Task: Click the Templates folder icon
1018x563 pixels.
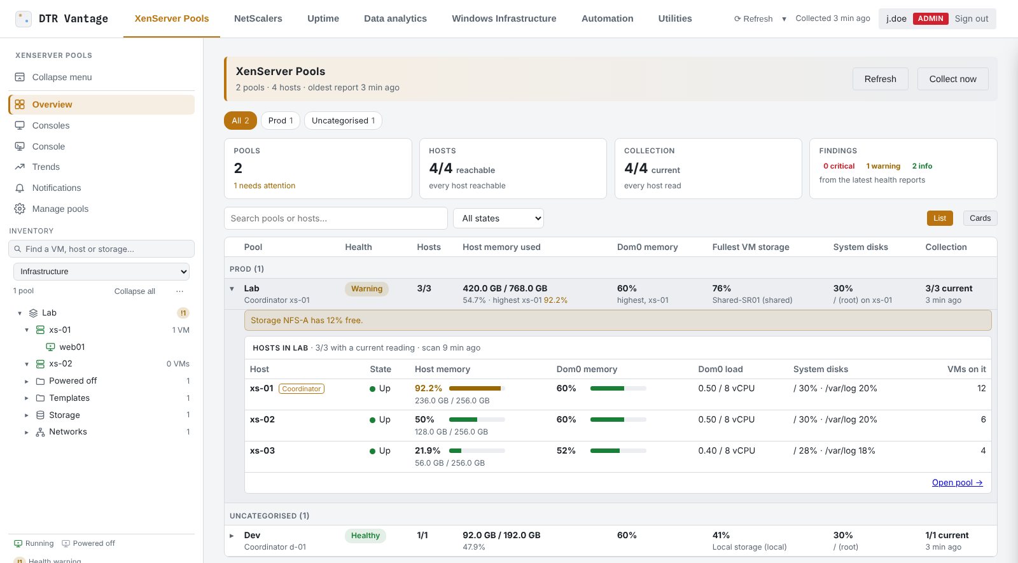Action: [x=40, y=398]
